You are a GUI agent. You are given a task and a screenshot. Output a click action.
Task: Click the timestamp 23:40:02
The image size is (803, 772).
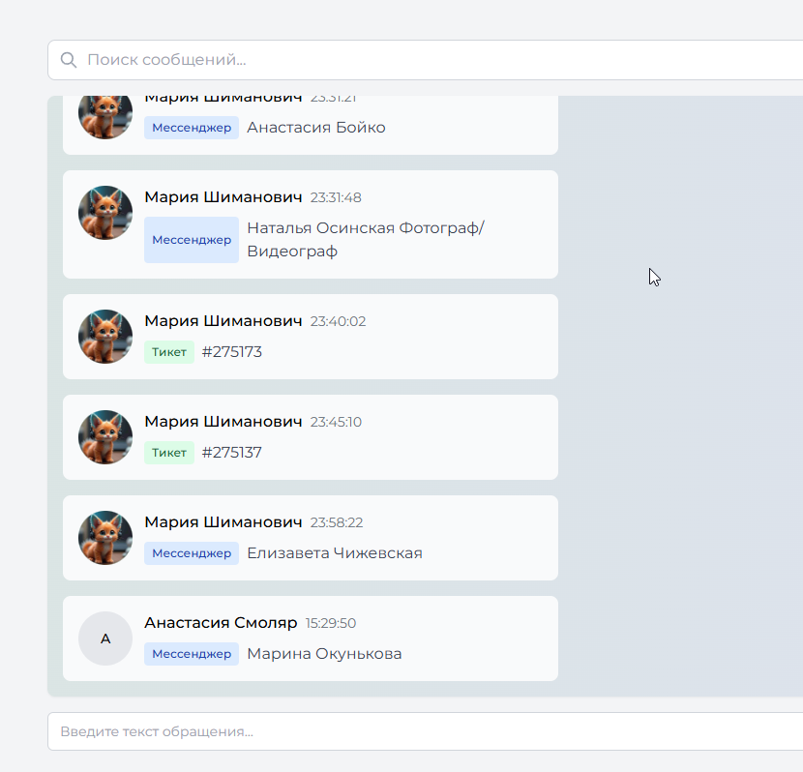[x=338, y=321]
